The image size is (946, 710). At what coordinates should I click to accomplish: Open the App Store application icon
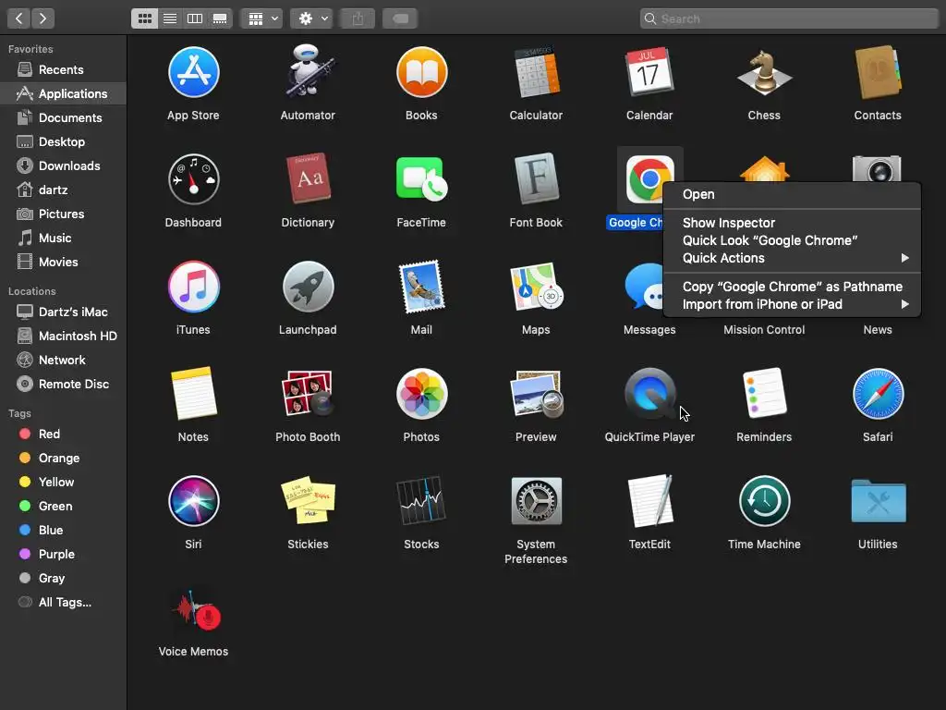193,72
